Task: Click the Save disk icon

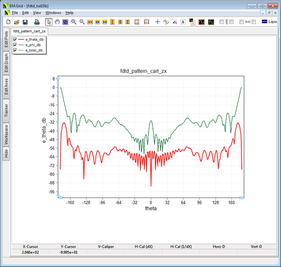Action: [x=25, y=22]
